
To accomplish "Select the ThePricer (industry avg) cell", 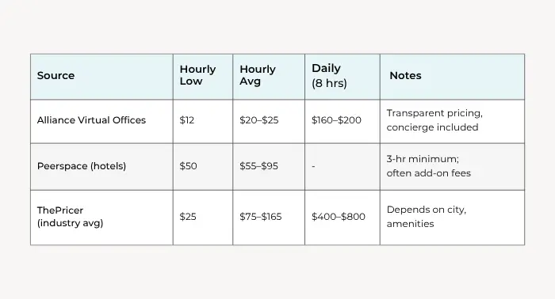I will [101, 218].
